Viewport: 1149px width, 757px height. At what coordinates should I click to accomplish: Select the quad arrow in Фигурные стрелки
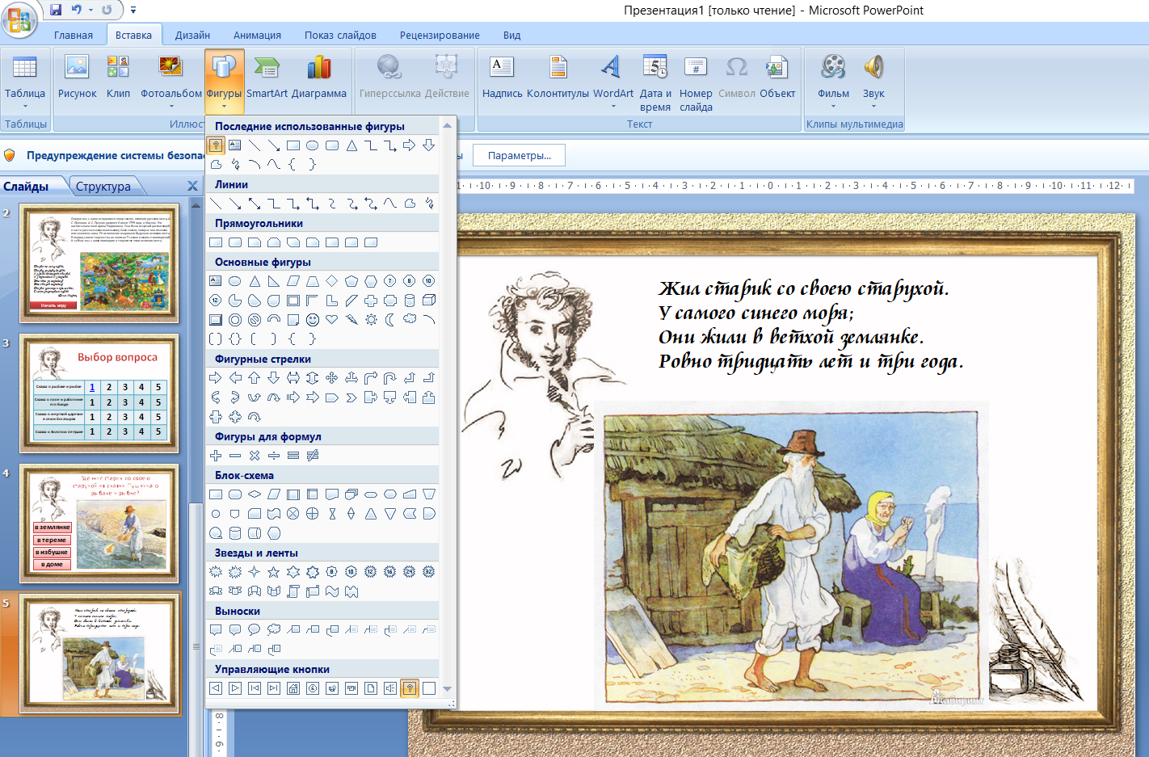click(x=332, y=378)
